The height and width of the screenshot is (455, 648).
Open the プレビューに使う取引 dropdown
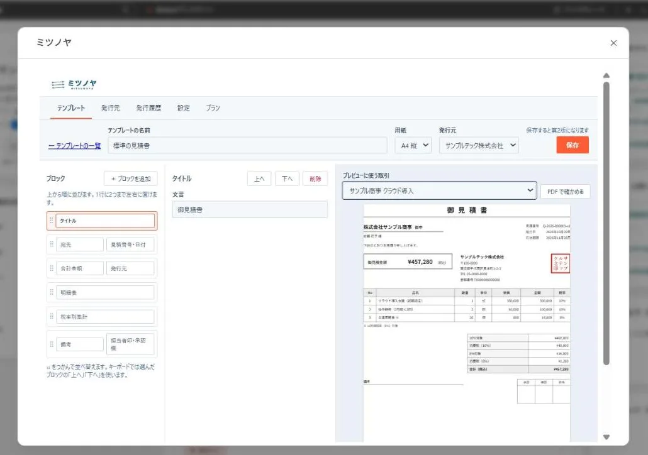439,191
